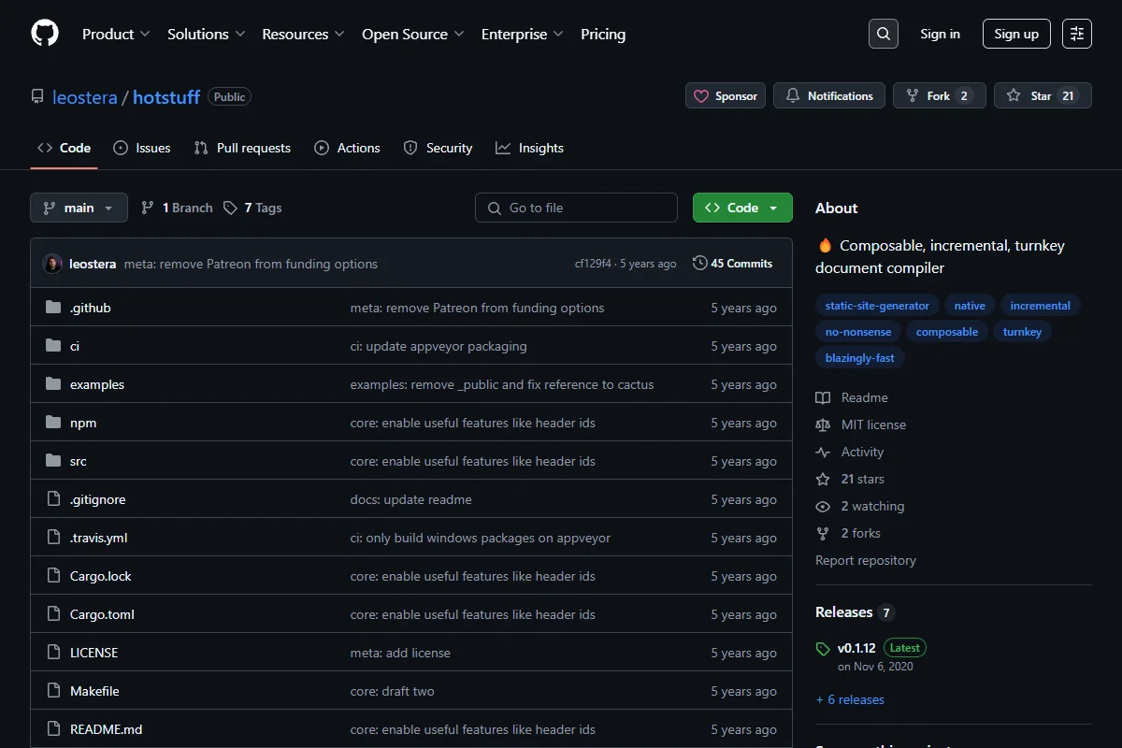
Task: Star the hotstuff repository
Action: (1043, 95)
